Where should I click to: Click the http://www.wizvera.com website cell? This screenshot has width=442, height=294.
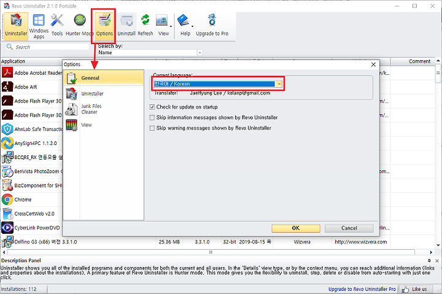pos(360,242)
